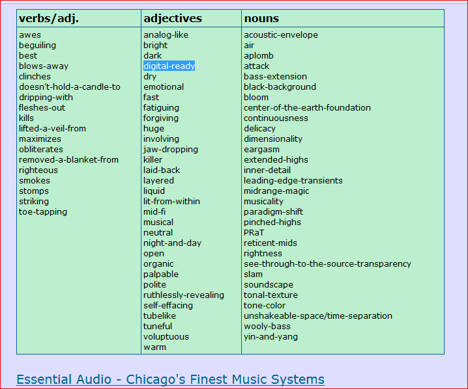Click the word 'soundscape'
This screenshot has width=468, height=389.
pos(269,285)
